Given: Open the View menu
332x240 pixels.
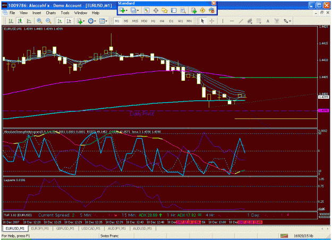Looking at the screenshot, I should click(24, 13).
